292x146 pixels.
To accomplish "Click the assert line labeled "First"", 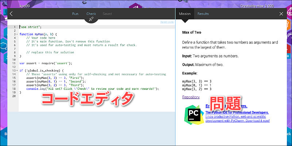I will (55, 78).
